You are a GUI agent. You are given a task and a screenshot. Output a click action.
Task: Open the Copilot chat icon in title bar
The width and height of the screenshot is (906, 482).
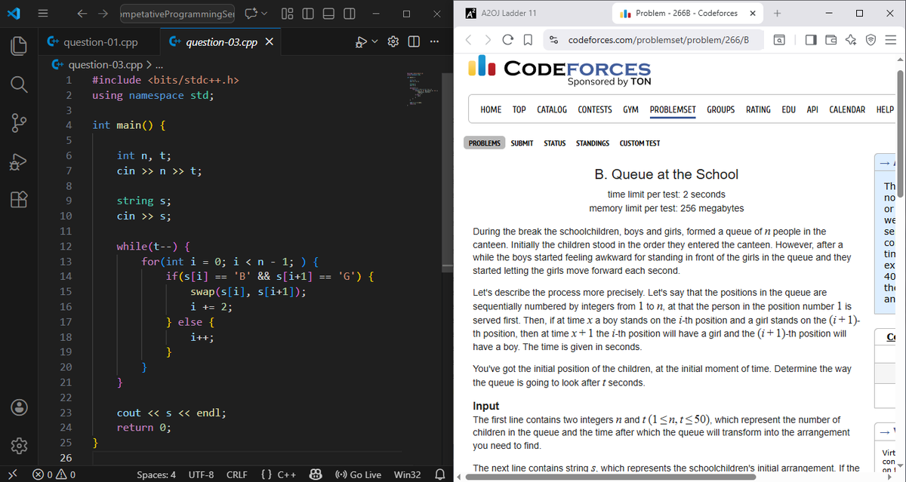[x=251, y=14]
